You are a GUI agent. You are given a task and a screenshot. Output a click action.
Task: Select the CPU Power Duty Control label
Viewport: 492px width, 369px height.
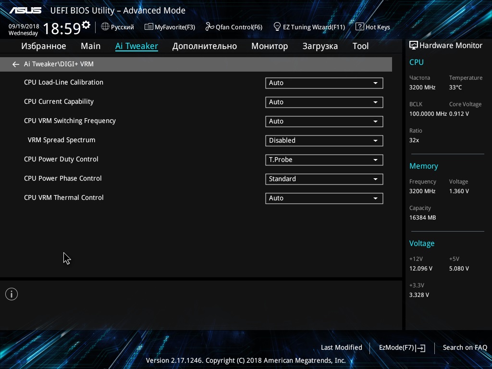(x=61, y=159)
